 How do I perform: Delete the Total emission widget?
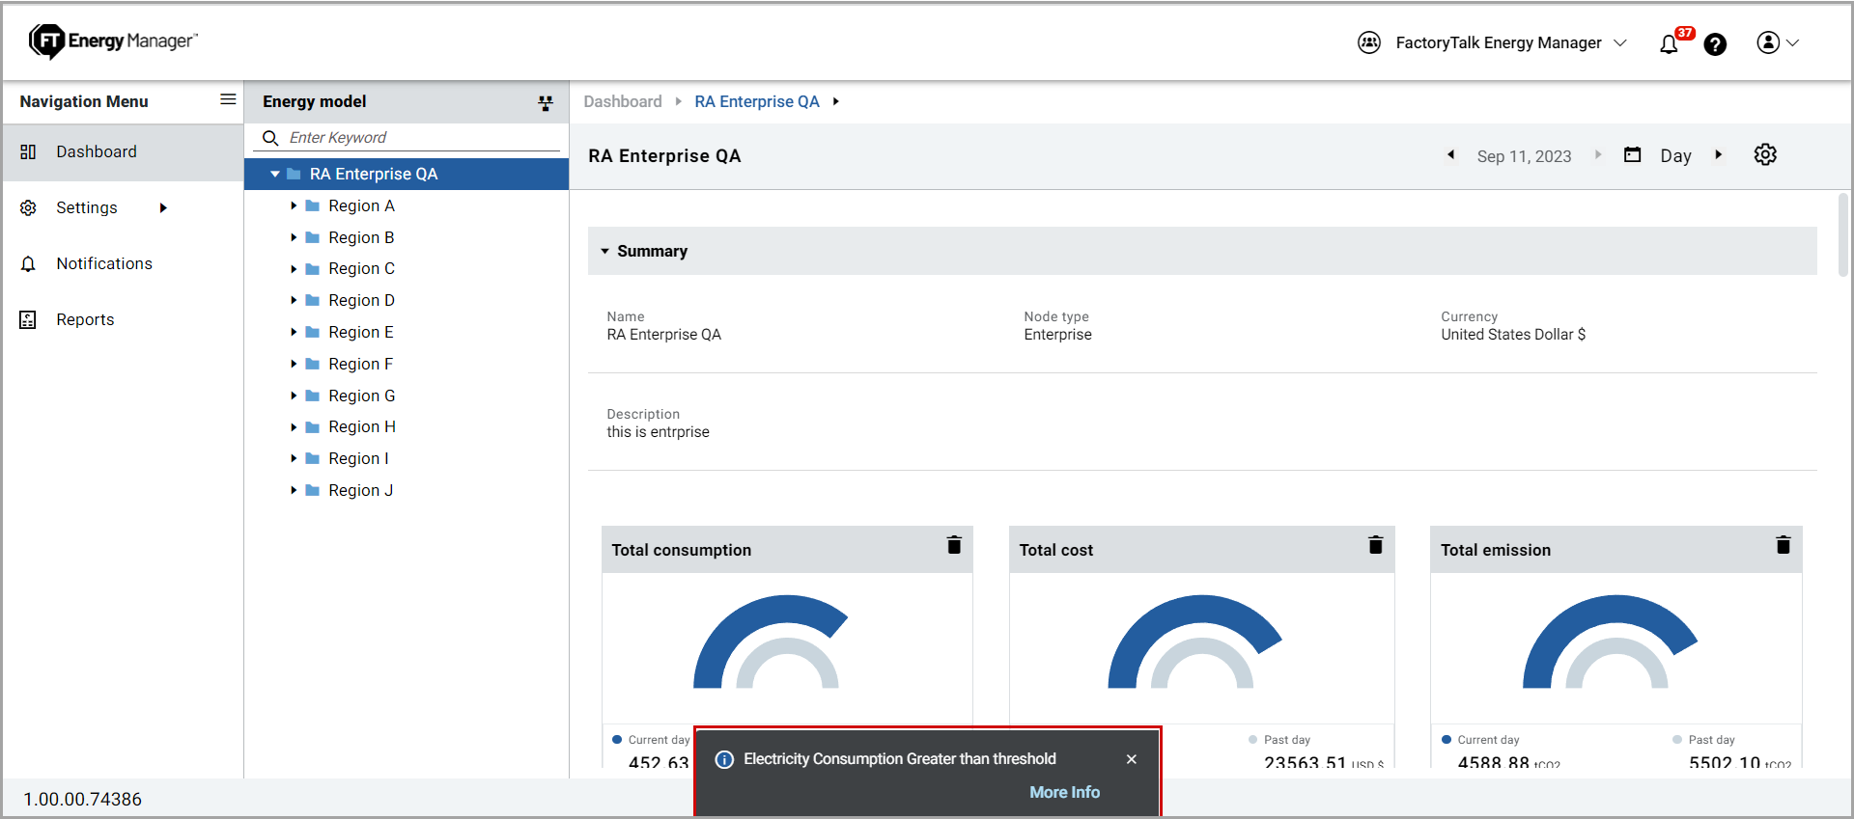pyautogui.click(x=1783, y=545)
